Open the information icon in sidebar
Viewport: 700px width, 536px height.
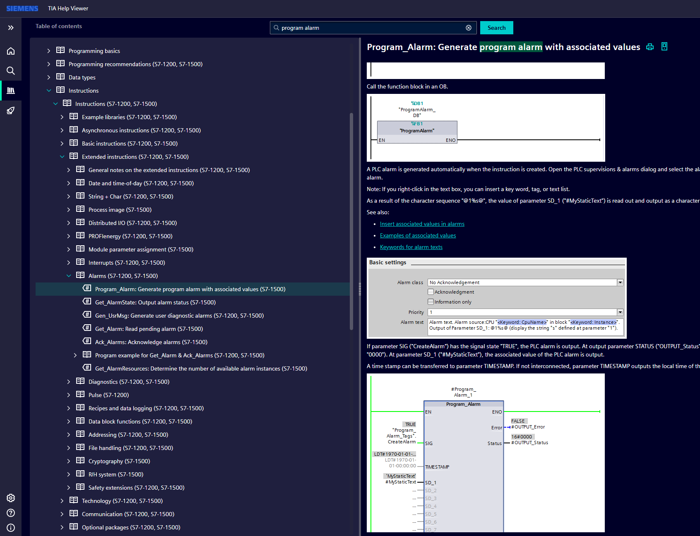point(11,528)
